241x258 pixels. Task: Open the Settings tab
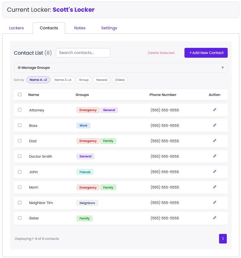pyautogui.click(x=109, y=28)
